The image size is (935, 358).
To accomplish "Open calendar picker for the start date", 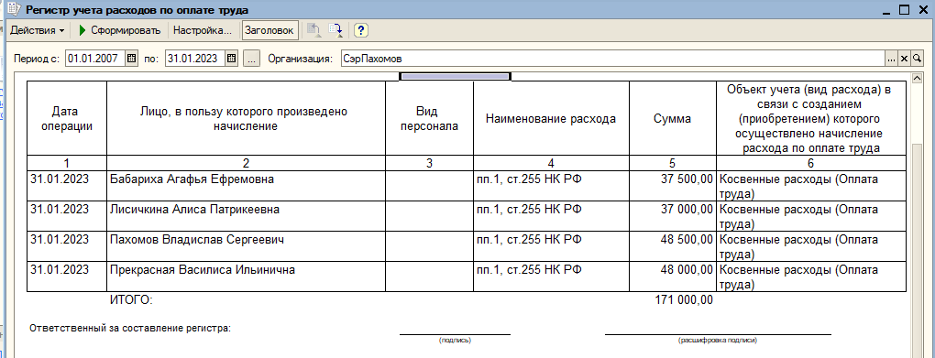I will 132,59.
